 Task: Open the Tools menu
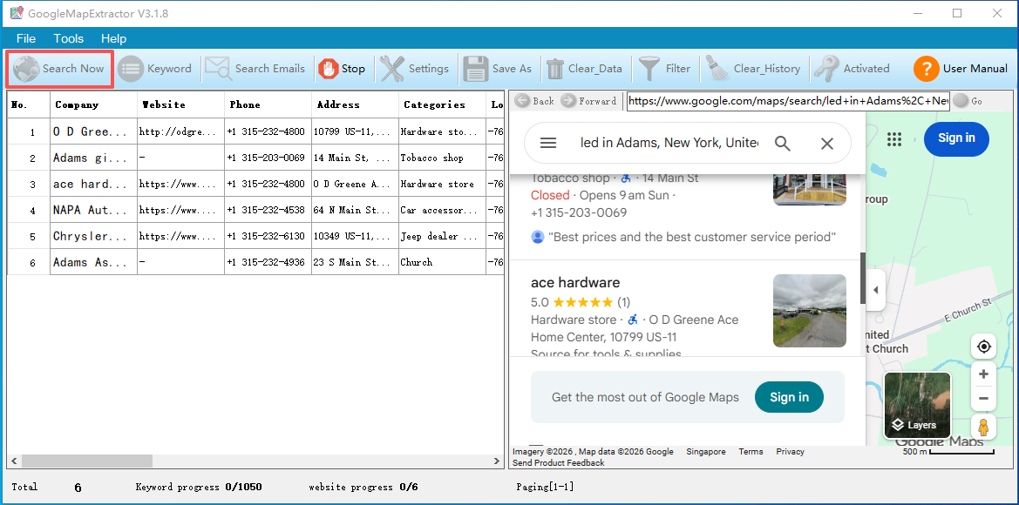[x=69, y=38]
